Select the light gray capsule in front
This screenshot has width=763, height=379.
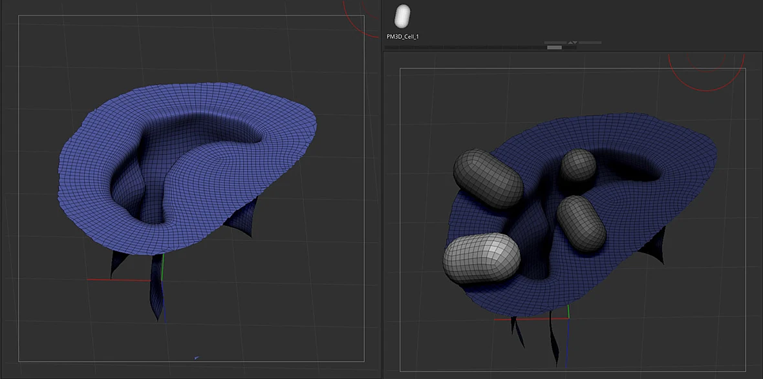pyautogui.click(x=482, y=258)
